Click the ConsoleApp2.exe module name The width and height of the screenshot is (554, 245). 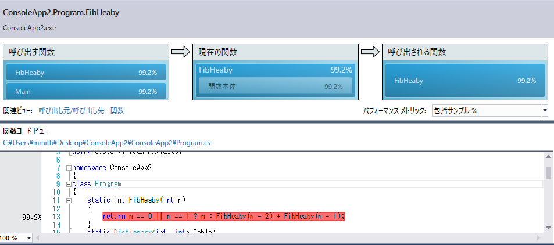click(x=29, y=28)
